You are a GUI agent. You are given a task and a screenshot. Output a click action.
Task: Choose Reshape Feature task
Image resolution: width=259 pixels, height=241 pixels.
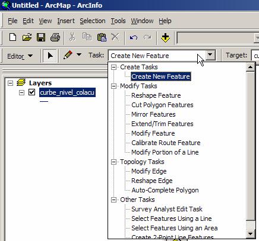click(x=156, y=95)
